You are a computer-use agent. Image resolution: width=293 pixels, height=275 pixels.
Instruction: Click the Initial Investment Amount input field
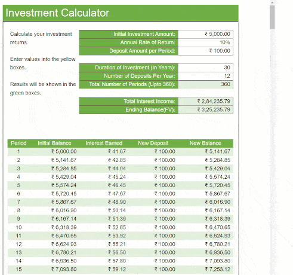(x=205, y=34)
